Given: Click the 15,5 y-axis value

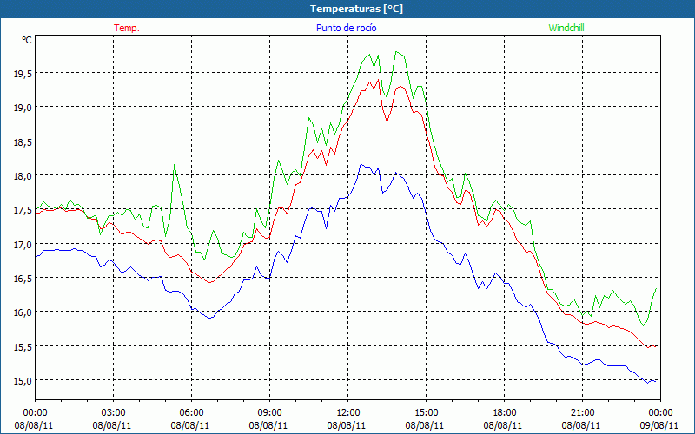Looking at the screenshot, I should click(x=23, y=346).
